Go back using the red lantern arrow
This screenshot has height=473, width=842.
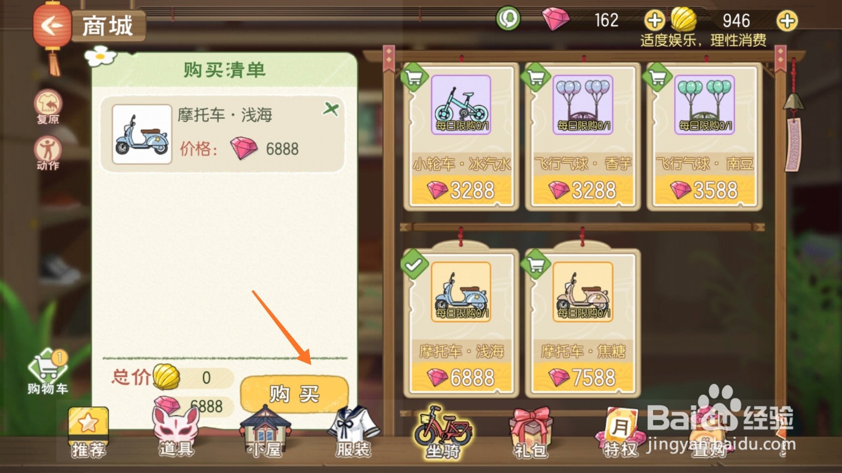(x=51, y=25)
